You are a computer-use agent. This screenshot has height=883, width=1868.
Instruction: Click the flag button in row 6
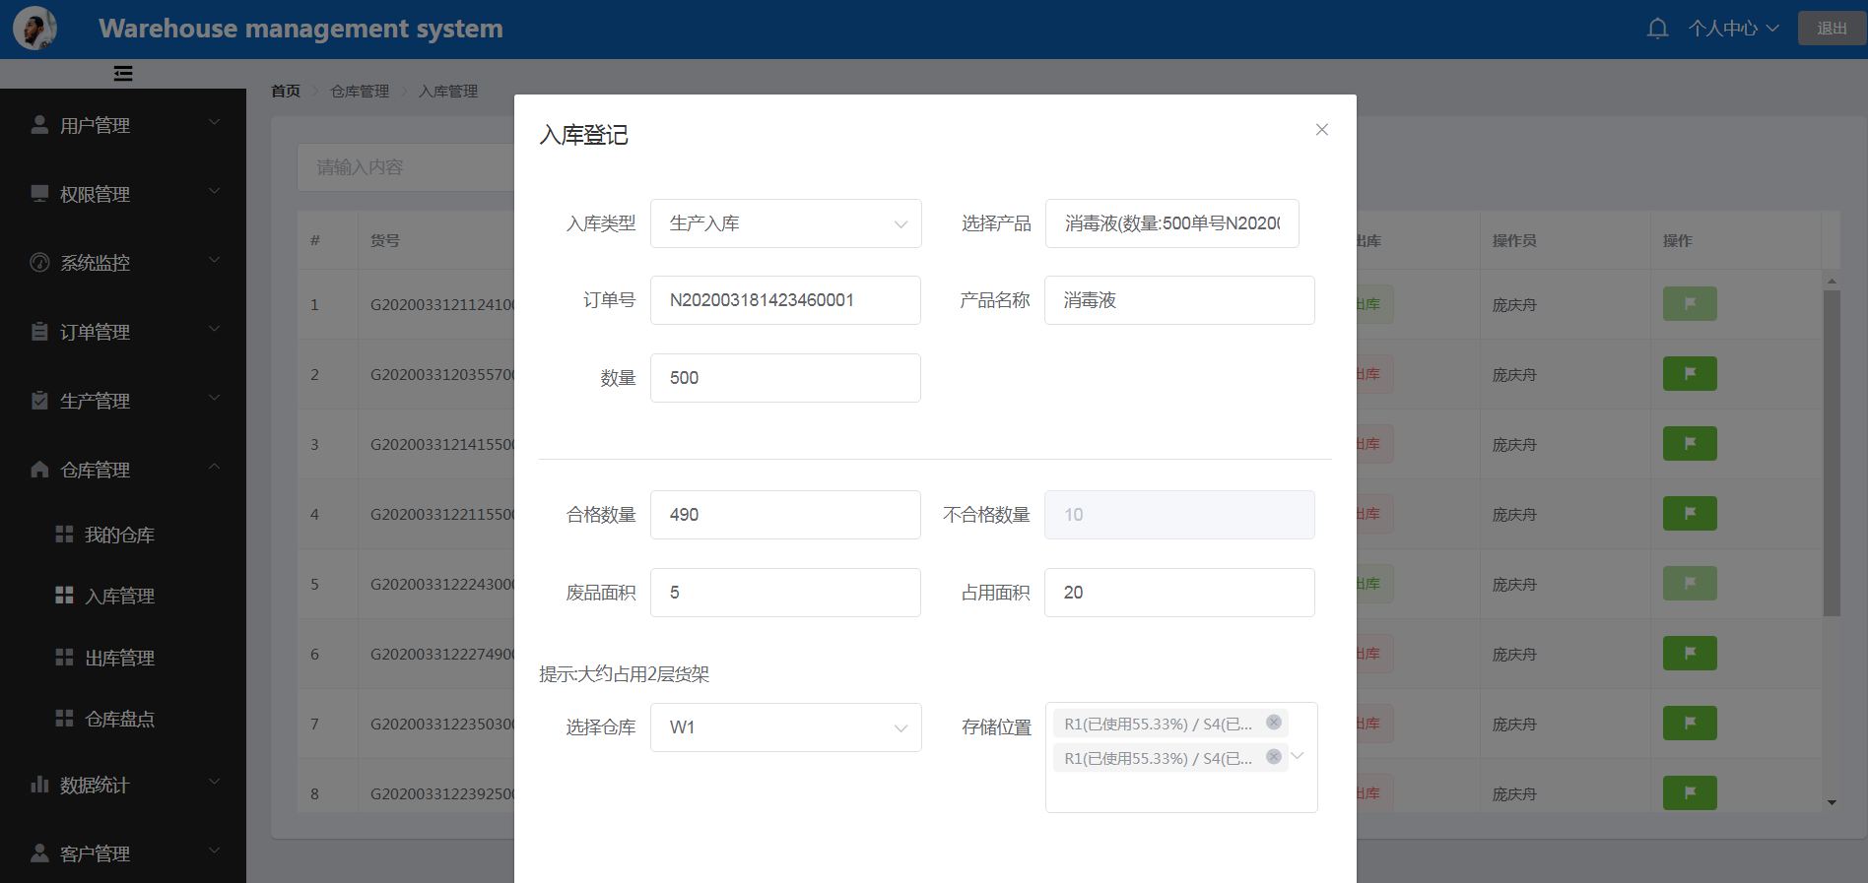coord(1690,653)
